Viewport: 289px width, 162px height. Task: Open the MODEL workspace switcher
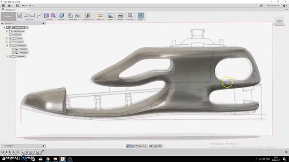[9, 16]
